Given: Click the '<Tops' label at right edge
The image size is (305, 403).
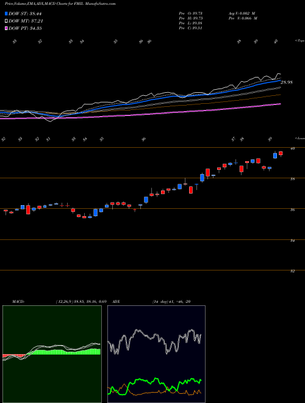Looking at the screenshot, I should pos(300,41).
